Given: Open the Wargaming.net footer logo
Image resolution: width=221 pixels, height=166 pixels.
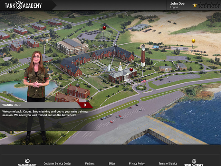Looking at the screenshot, I should point(27,162).
